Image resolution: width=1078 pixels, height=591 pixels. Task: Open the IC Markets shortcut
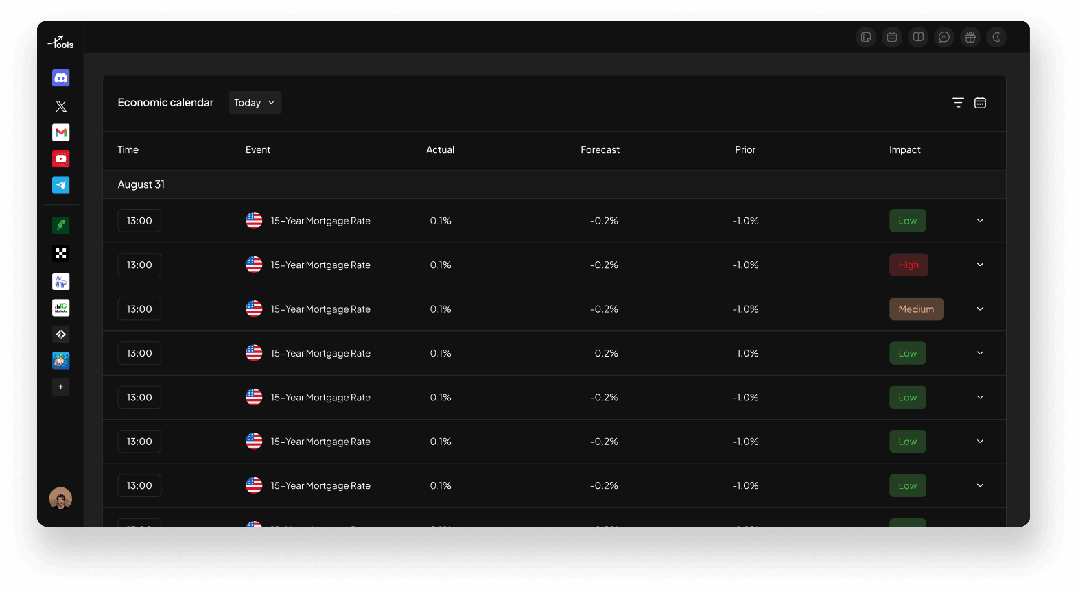61,308
